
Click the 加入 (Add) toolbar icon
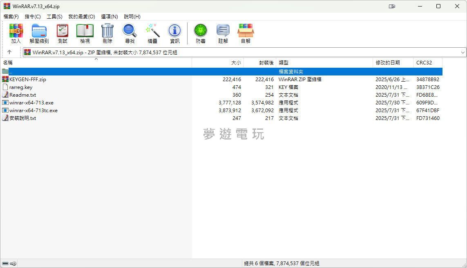coord(16,33)
